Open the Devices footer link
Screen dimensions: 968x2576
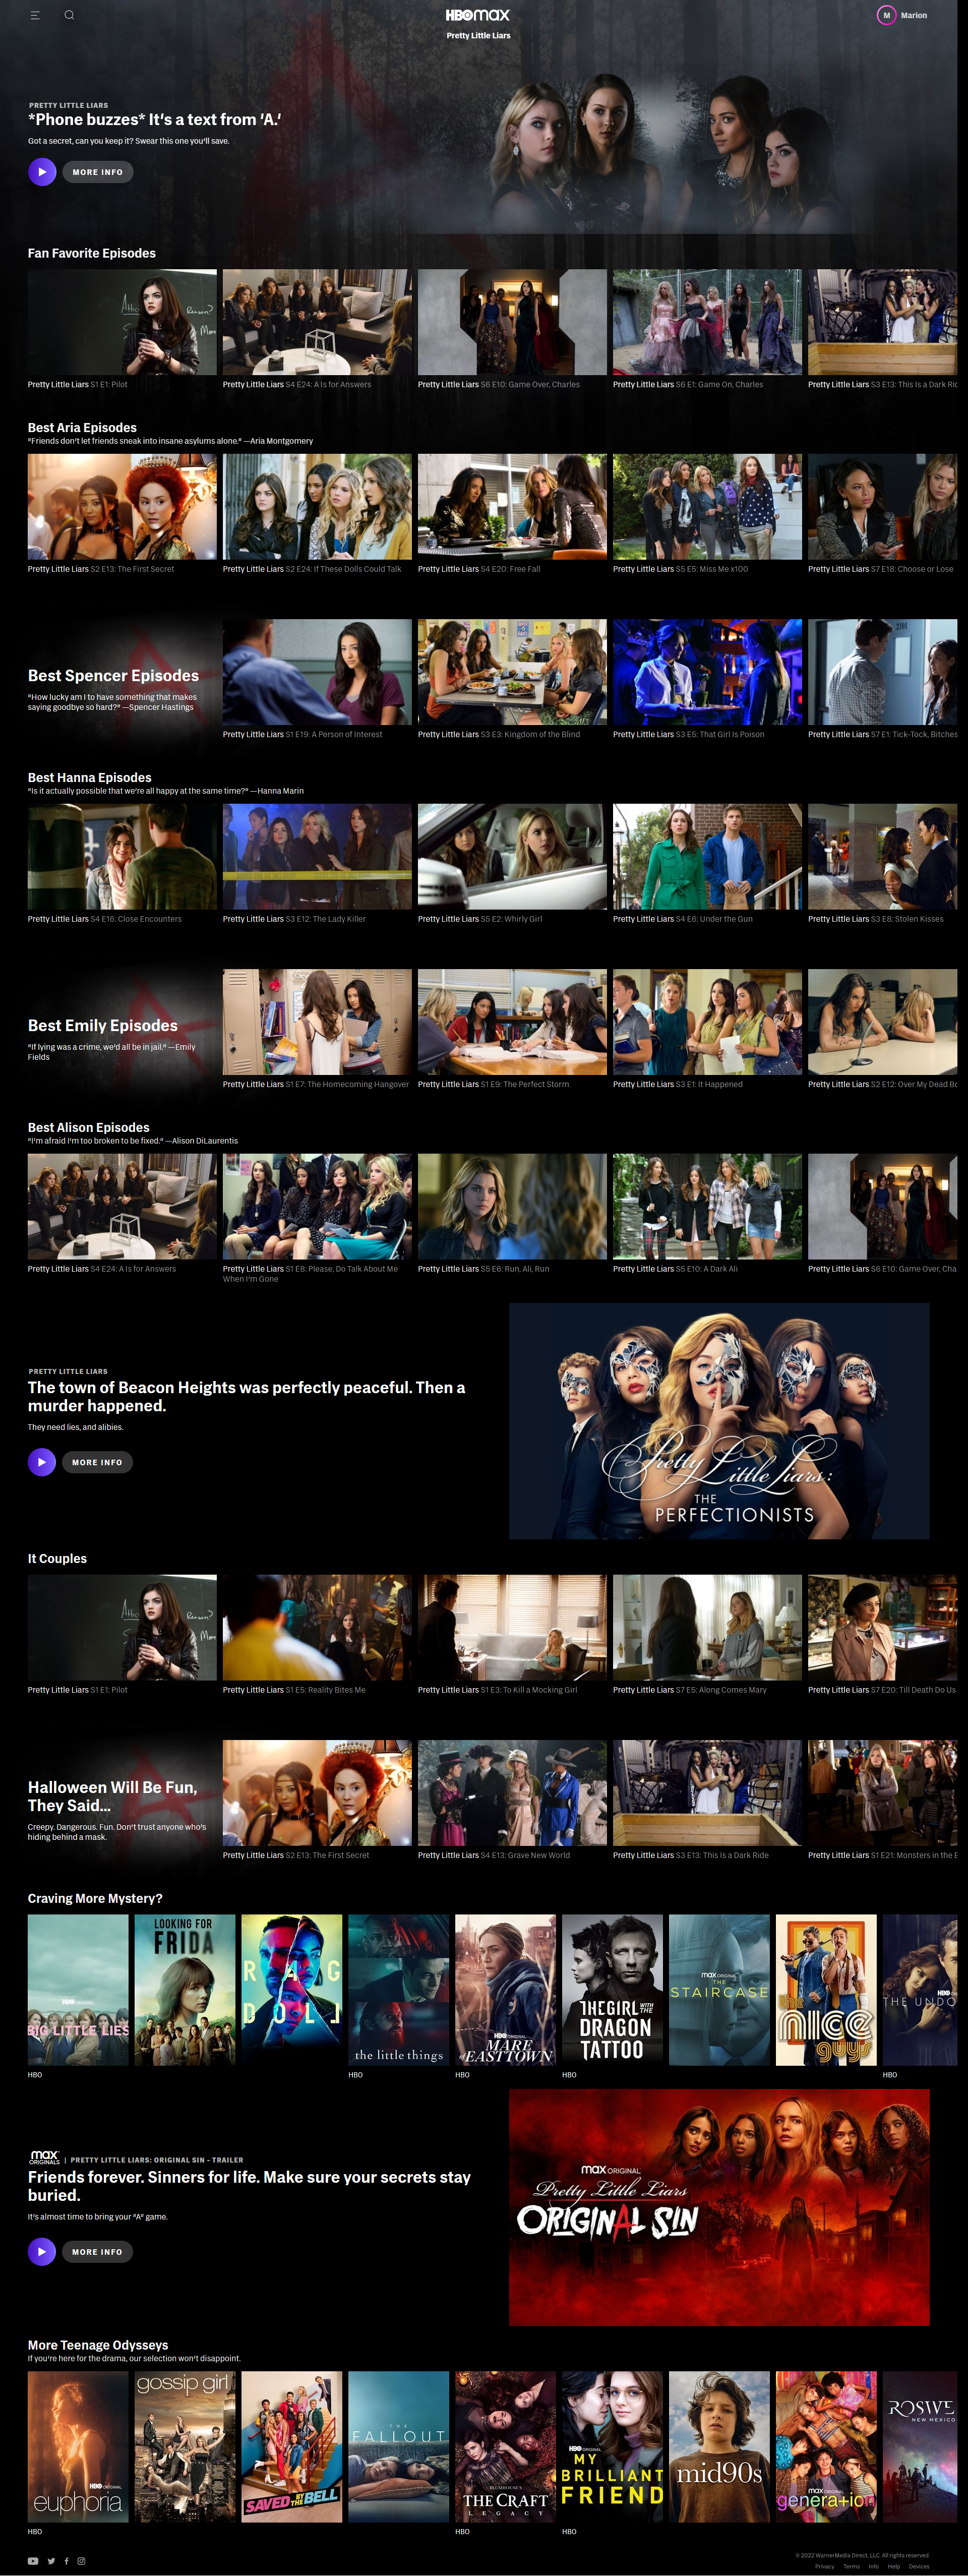coord(919,2566)
